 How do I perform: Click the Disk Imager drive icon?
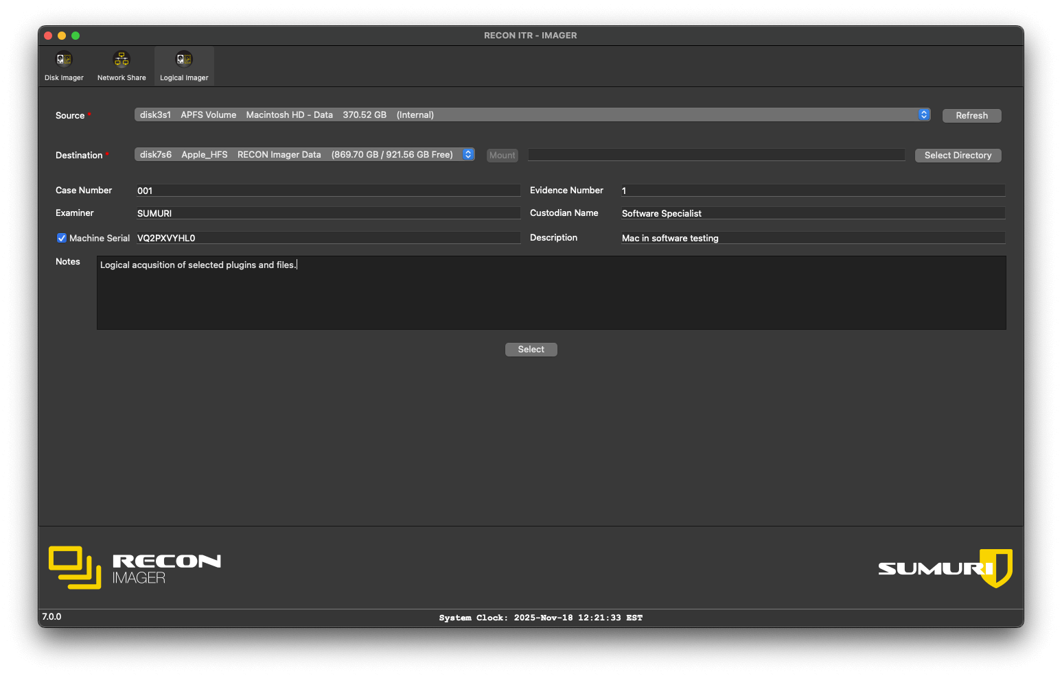63,58
